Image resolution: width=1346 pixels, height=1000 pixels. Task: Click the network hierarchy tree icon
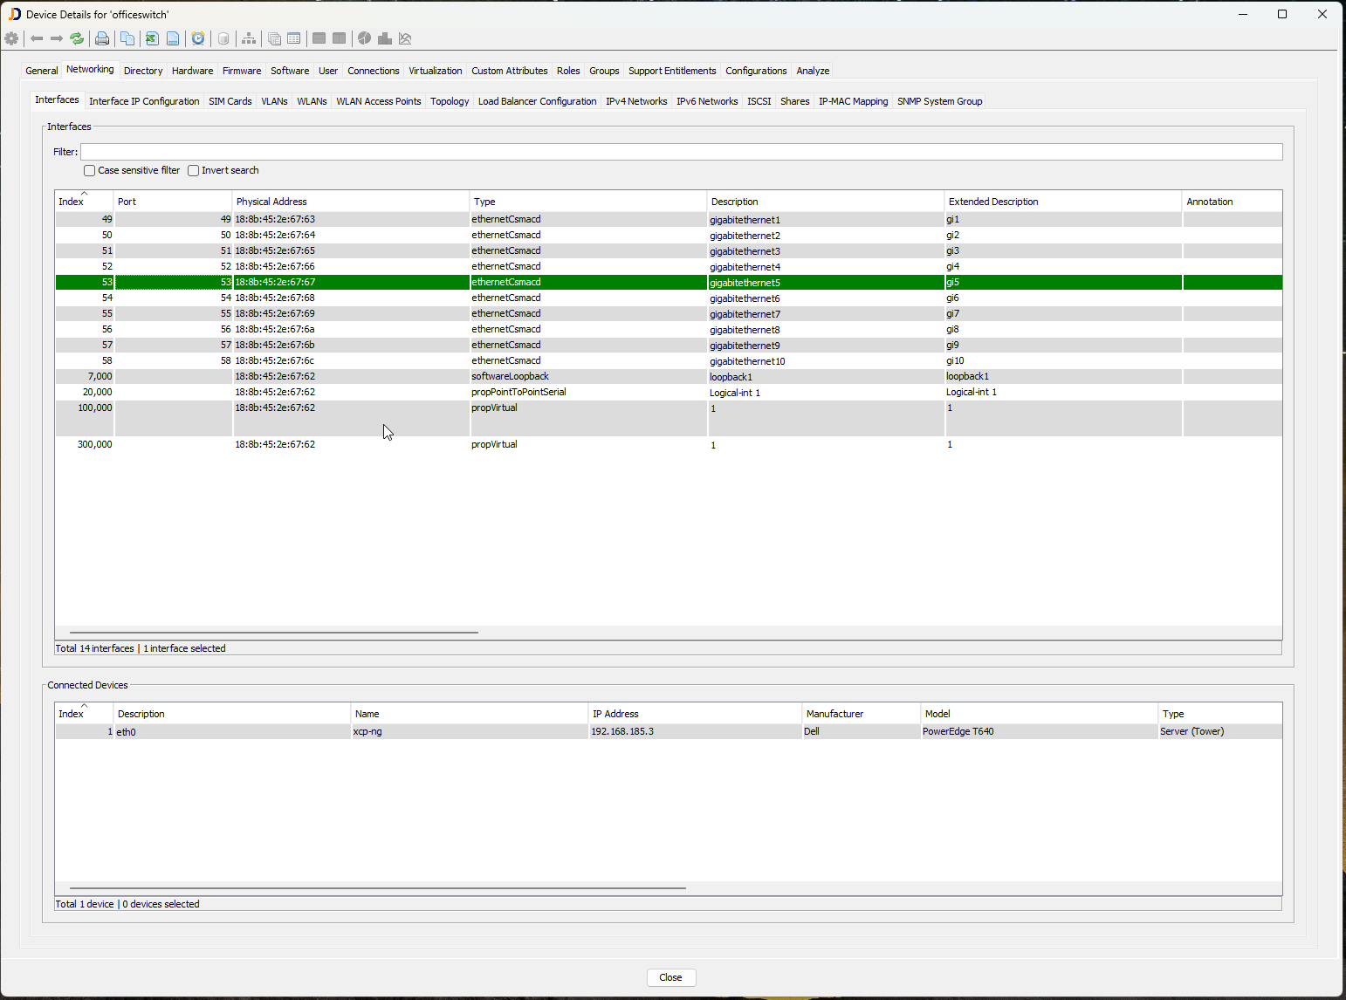click(x=249, y=38)
